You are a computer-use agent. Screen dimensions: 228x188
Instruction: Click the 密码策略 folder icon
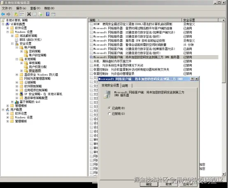pos(26,51)
